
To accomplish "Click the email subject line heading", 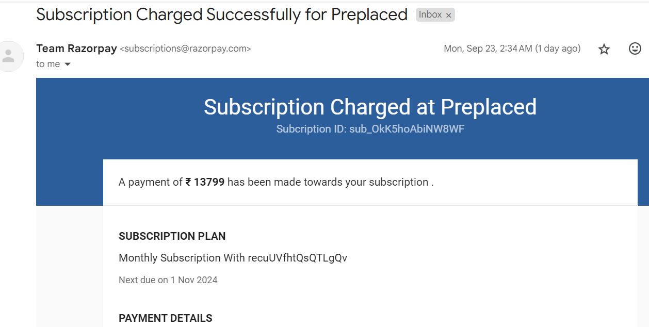I will tap(222, 14).
